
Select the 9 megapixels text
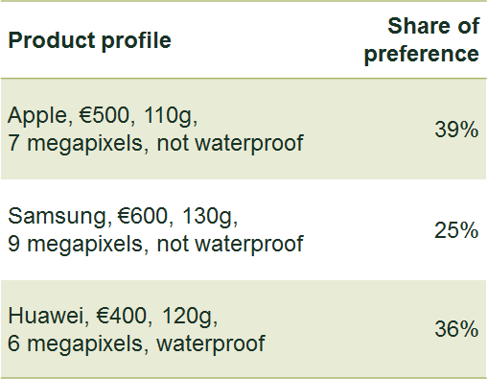[76, 246]
